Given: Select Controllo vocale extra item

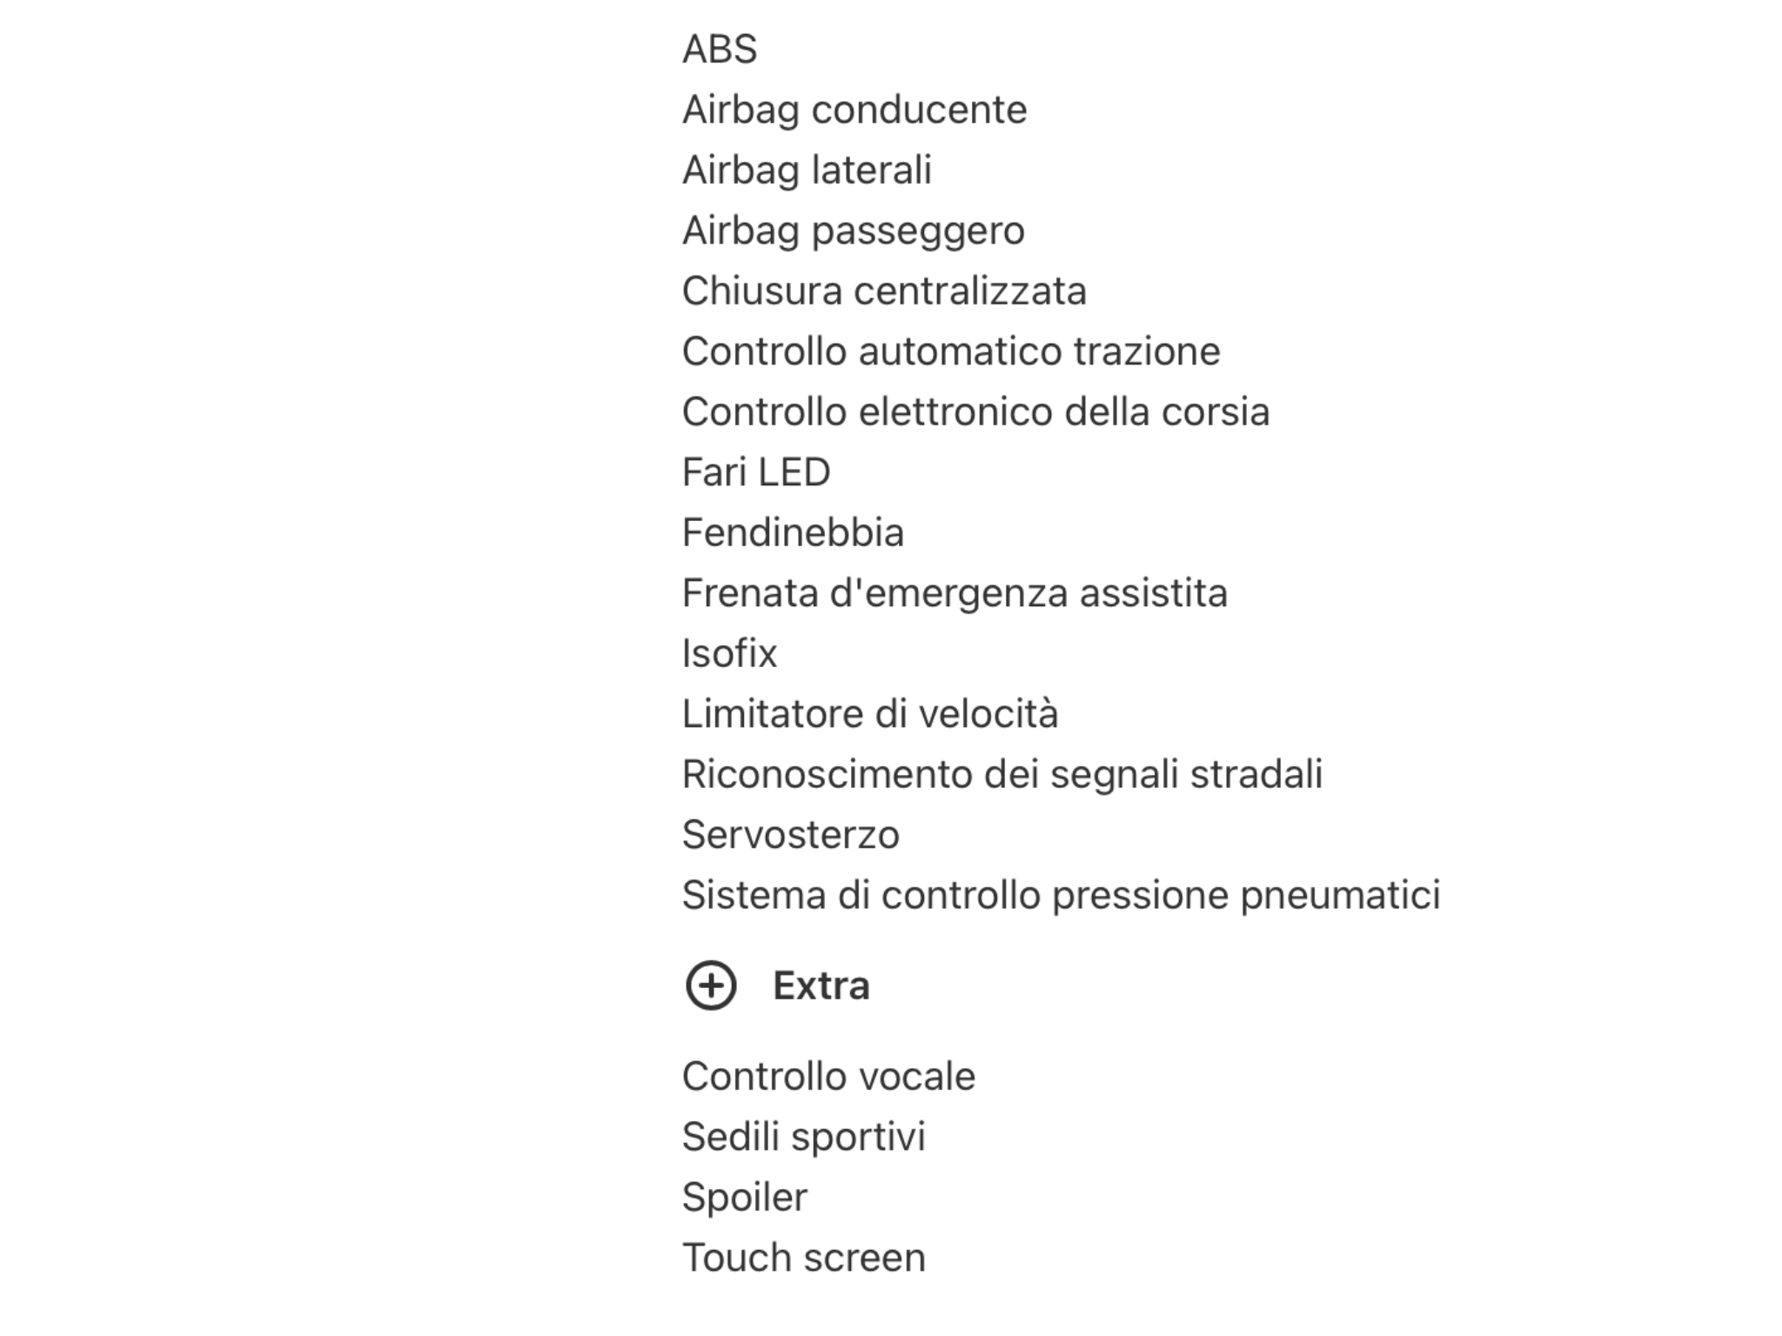Looking at the screenshot, I should (x=828, y=1077).
